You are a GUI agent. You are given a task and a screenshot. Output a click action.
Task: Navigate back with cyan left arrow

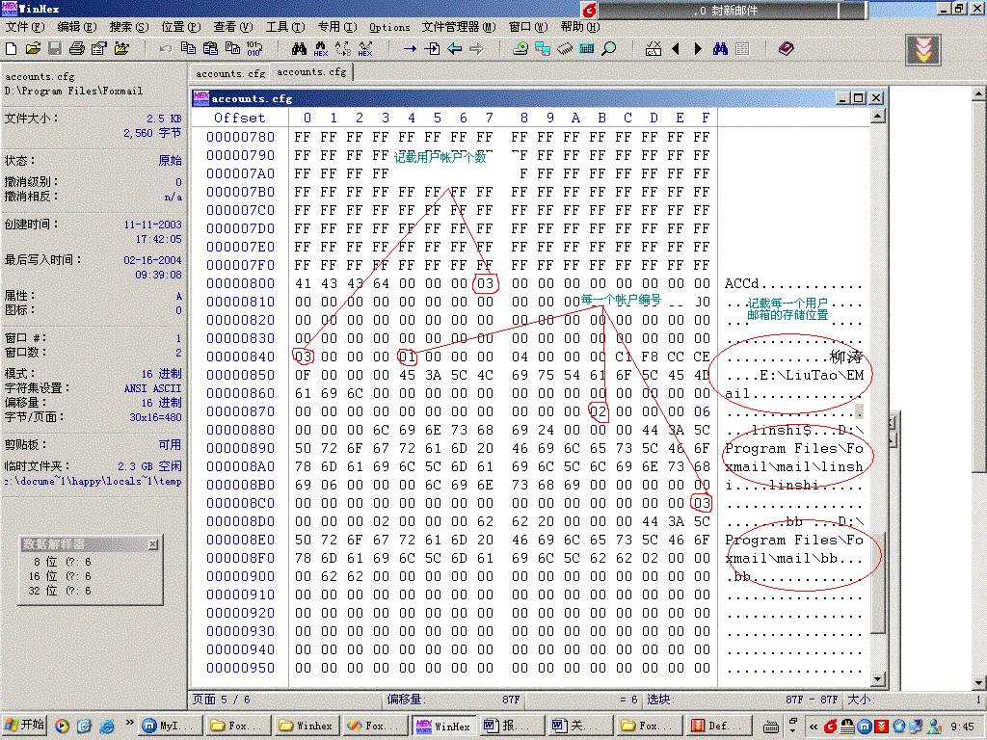click(x=455, y=48)
